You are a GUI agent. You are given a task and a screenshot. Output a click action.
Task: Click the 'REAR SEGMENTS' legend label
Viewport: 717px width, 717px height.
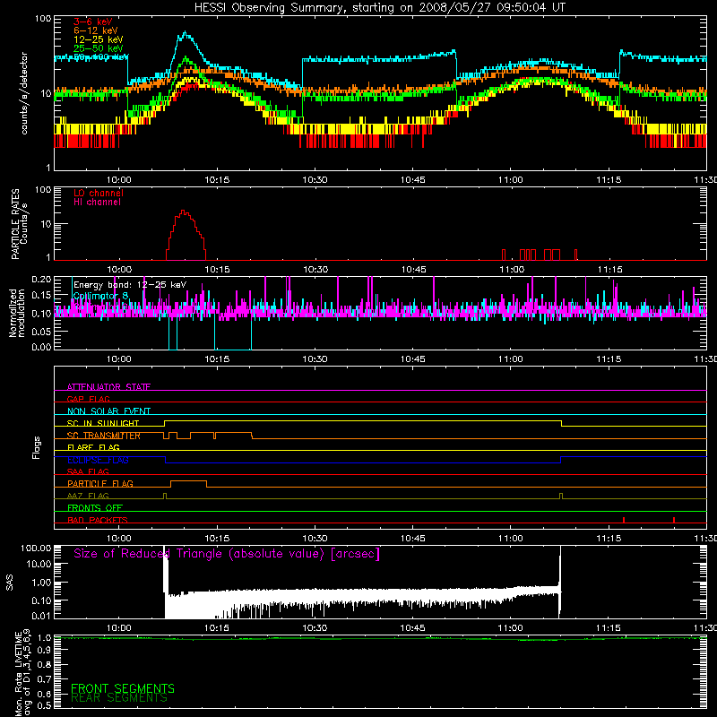click(x=119, y=698)
